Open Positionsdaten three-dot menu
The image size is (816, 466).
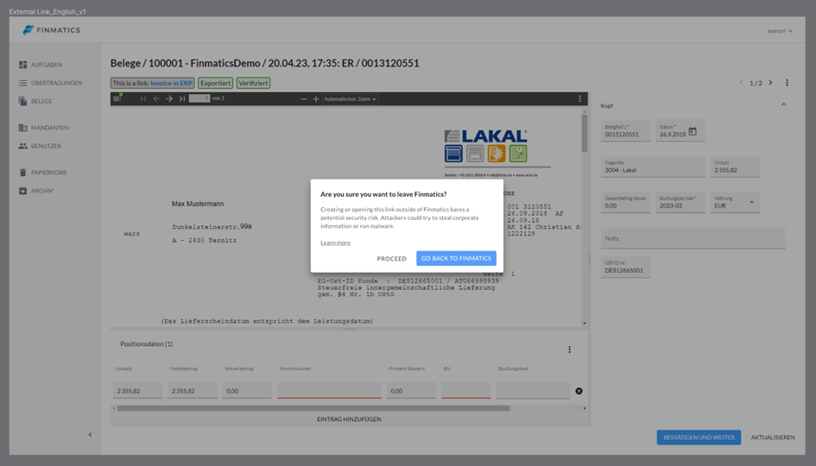(569, 349)
